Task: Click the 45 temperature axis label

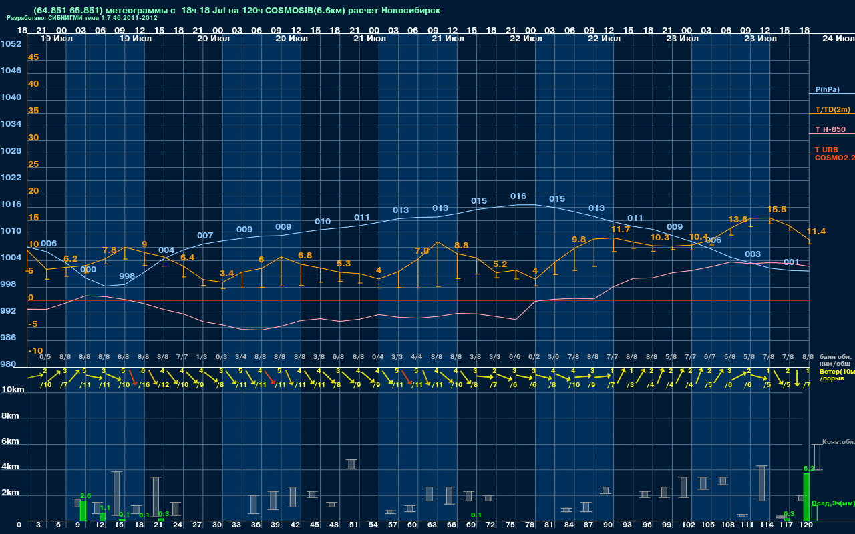Action: click(33, 57)
